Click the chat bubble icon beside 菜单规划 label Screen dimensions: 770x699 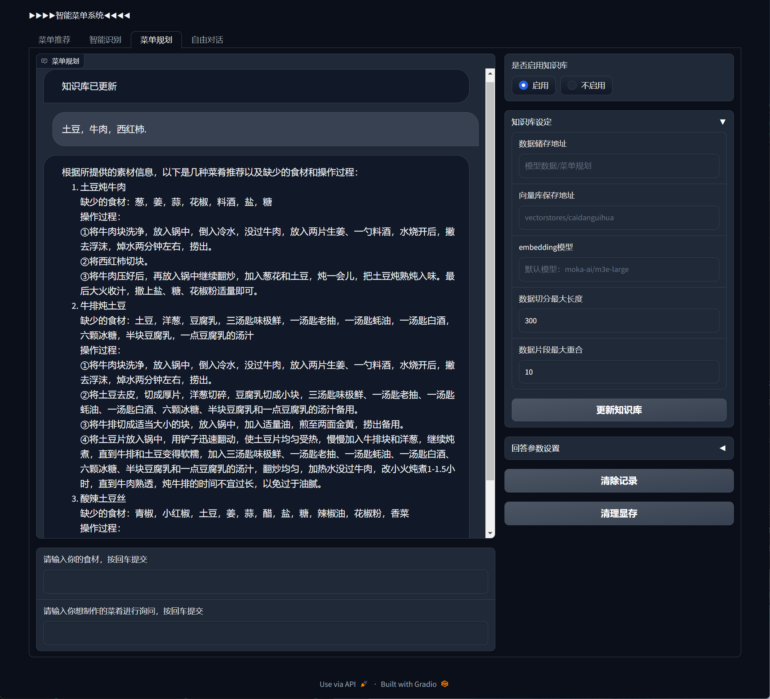(44, 61)
